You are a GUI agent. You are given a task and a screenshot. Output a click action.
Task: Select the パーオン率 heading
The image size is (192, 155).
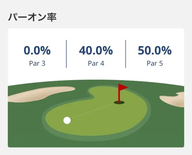pyautogui.click(x=32, y=17)
